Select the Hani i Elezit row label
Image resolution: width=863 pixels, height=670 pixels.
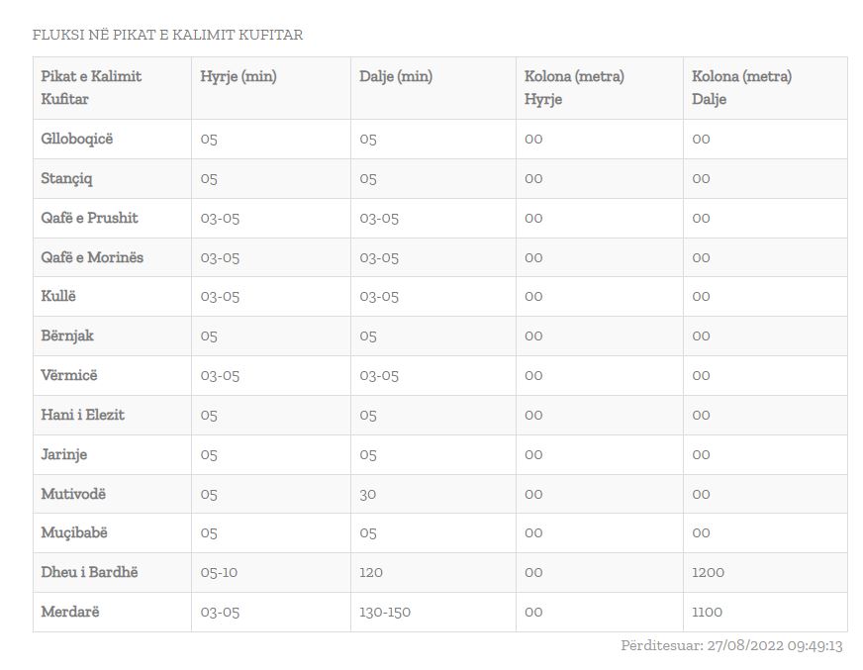(83, 415)
